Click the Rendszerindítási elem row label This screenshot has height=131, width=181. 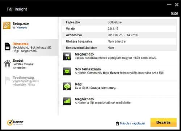click(81, 48)
